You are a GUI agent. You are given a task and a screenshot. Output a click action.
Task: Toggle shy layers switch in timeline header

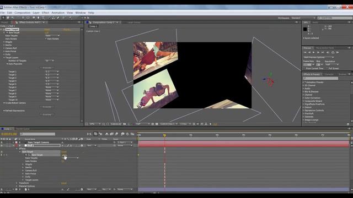[106, 134]
